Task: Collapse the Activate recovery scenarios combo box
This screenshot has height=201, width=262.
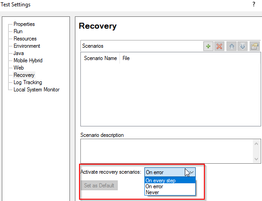Action: (170, 172)
